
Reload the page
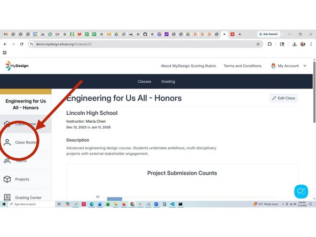pos(21,44)
